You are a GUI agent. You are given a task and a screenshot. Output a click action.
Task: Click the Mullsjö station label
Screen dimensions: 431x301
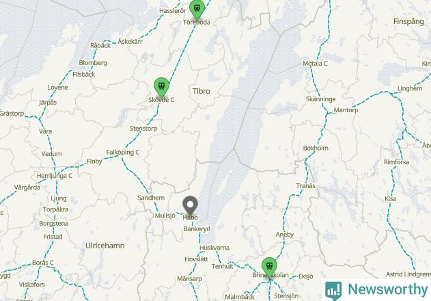[x=165, y=215]
